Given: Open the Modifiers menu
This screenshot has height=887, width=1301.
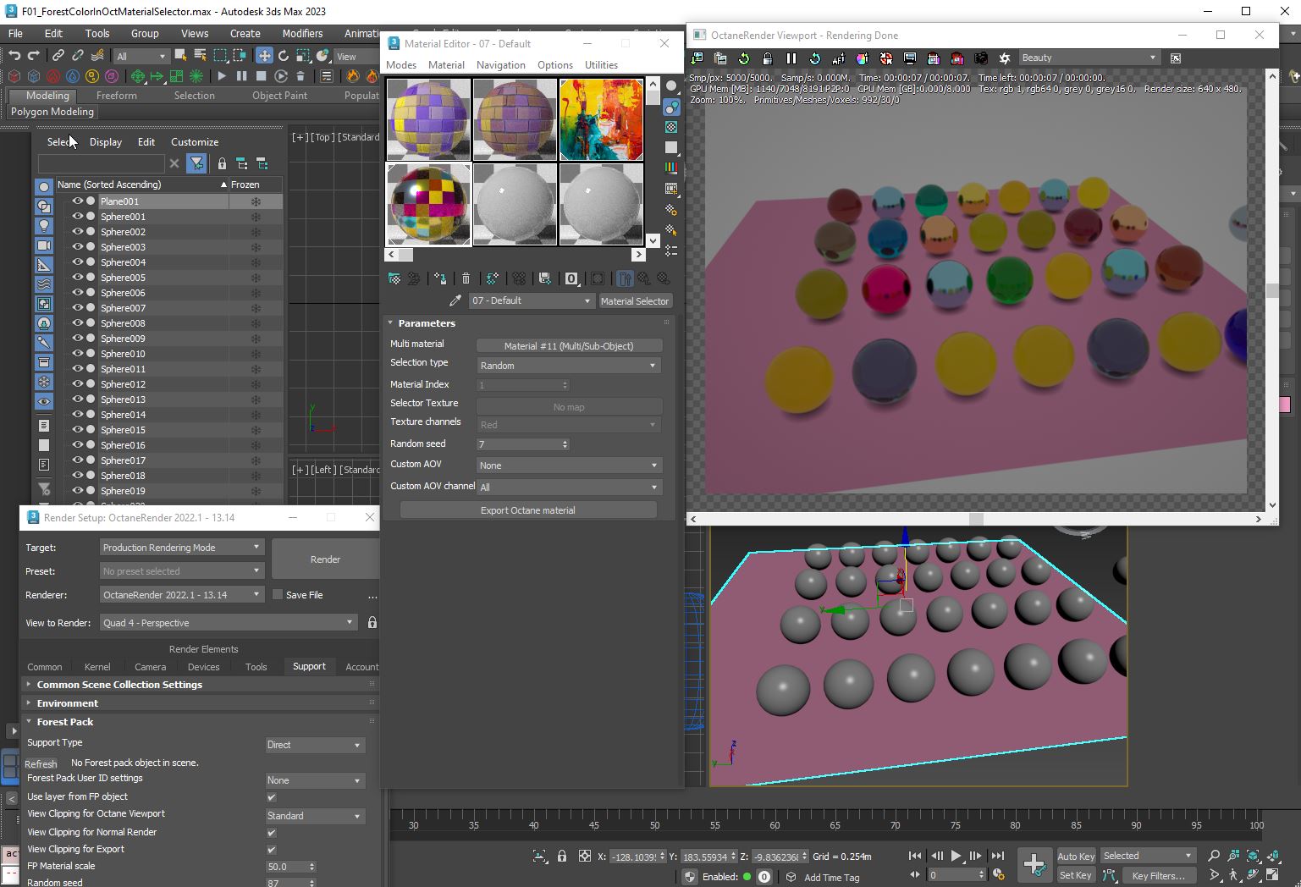Looking at the screenshot, I should click(x=302, y=33).
